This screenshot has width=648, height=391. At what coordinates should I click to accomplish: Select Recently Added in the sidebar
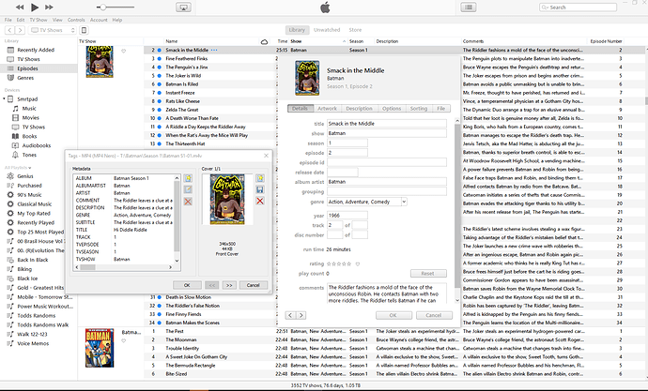coord(36,50)
